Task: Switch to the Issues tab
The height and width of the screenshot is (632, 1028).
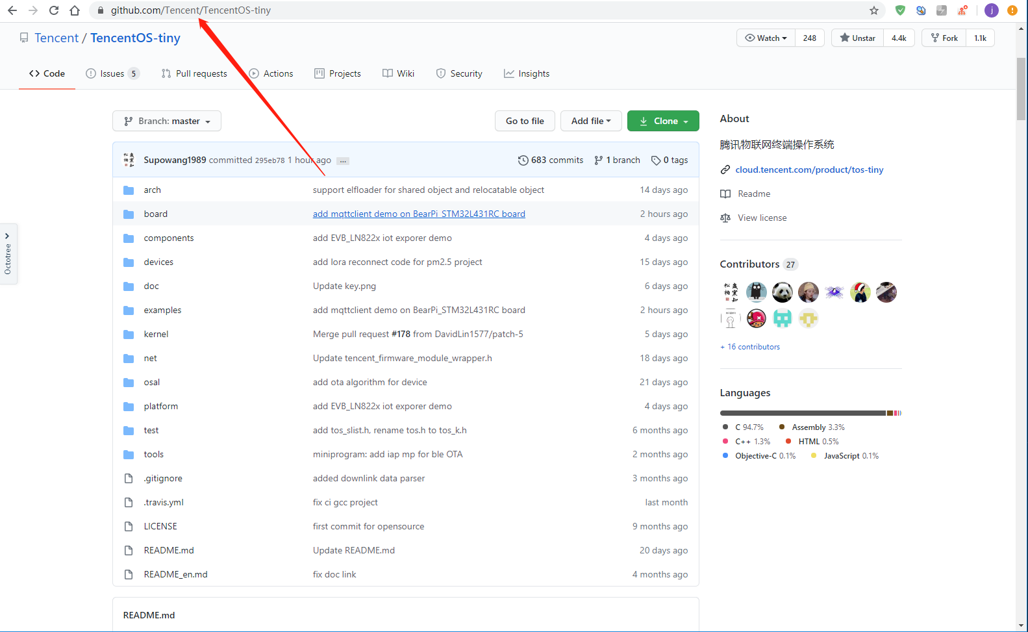Action: [x=113, y=73]
